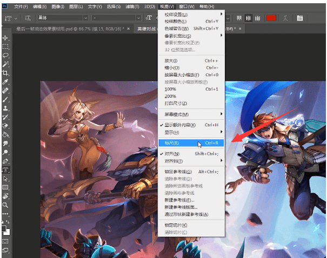Select the Clone Stamp tool
327x258 pixels.
pyautogui.click(x=6, y=108)
